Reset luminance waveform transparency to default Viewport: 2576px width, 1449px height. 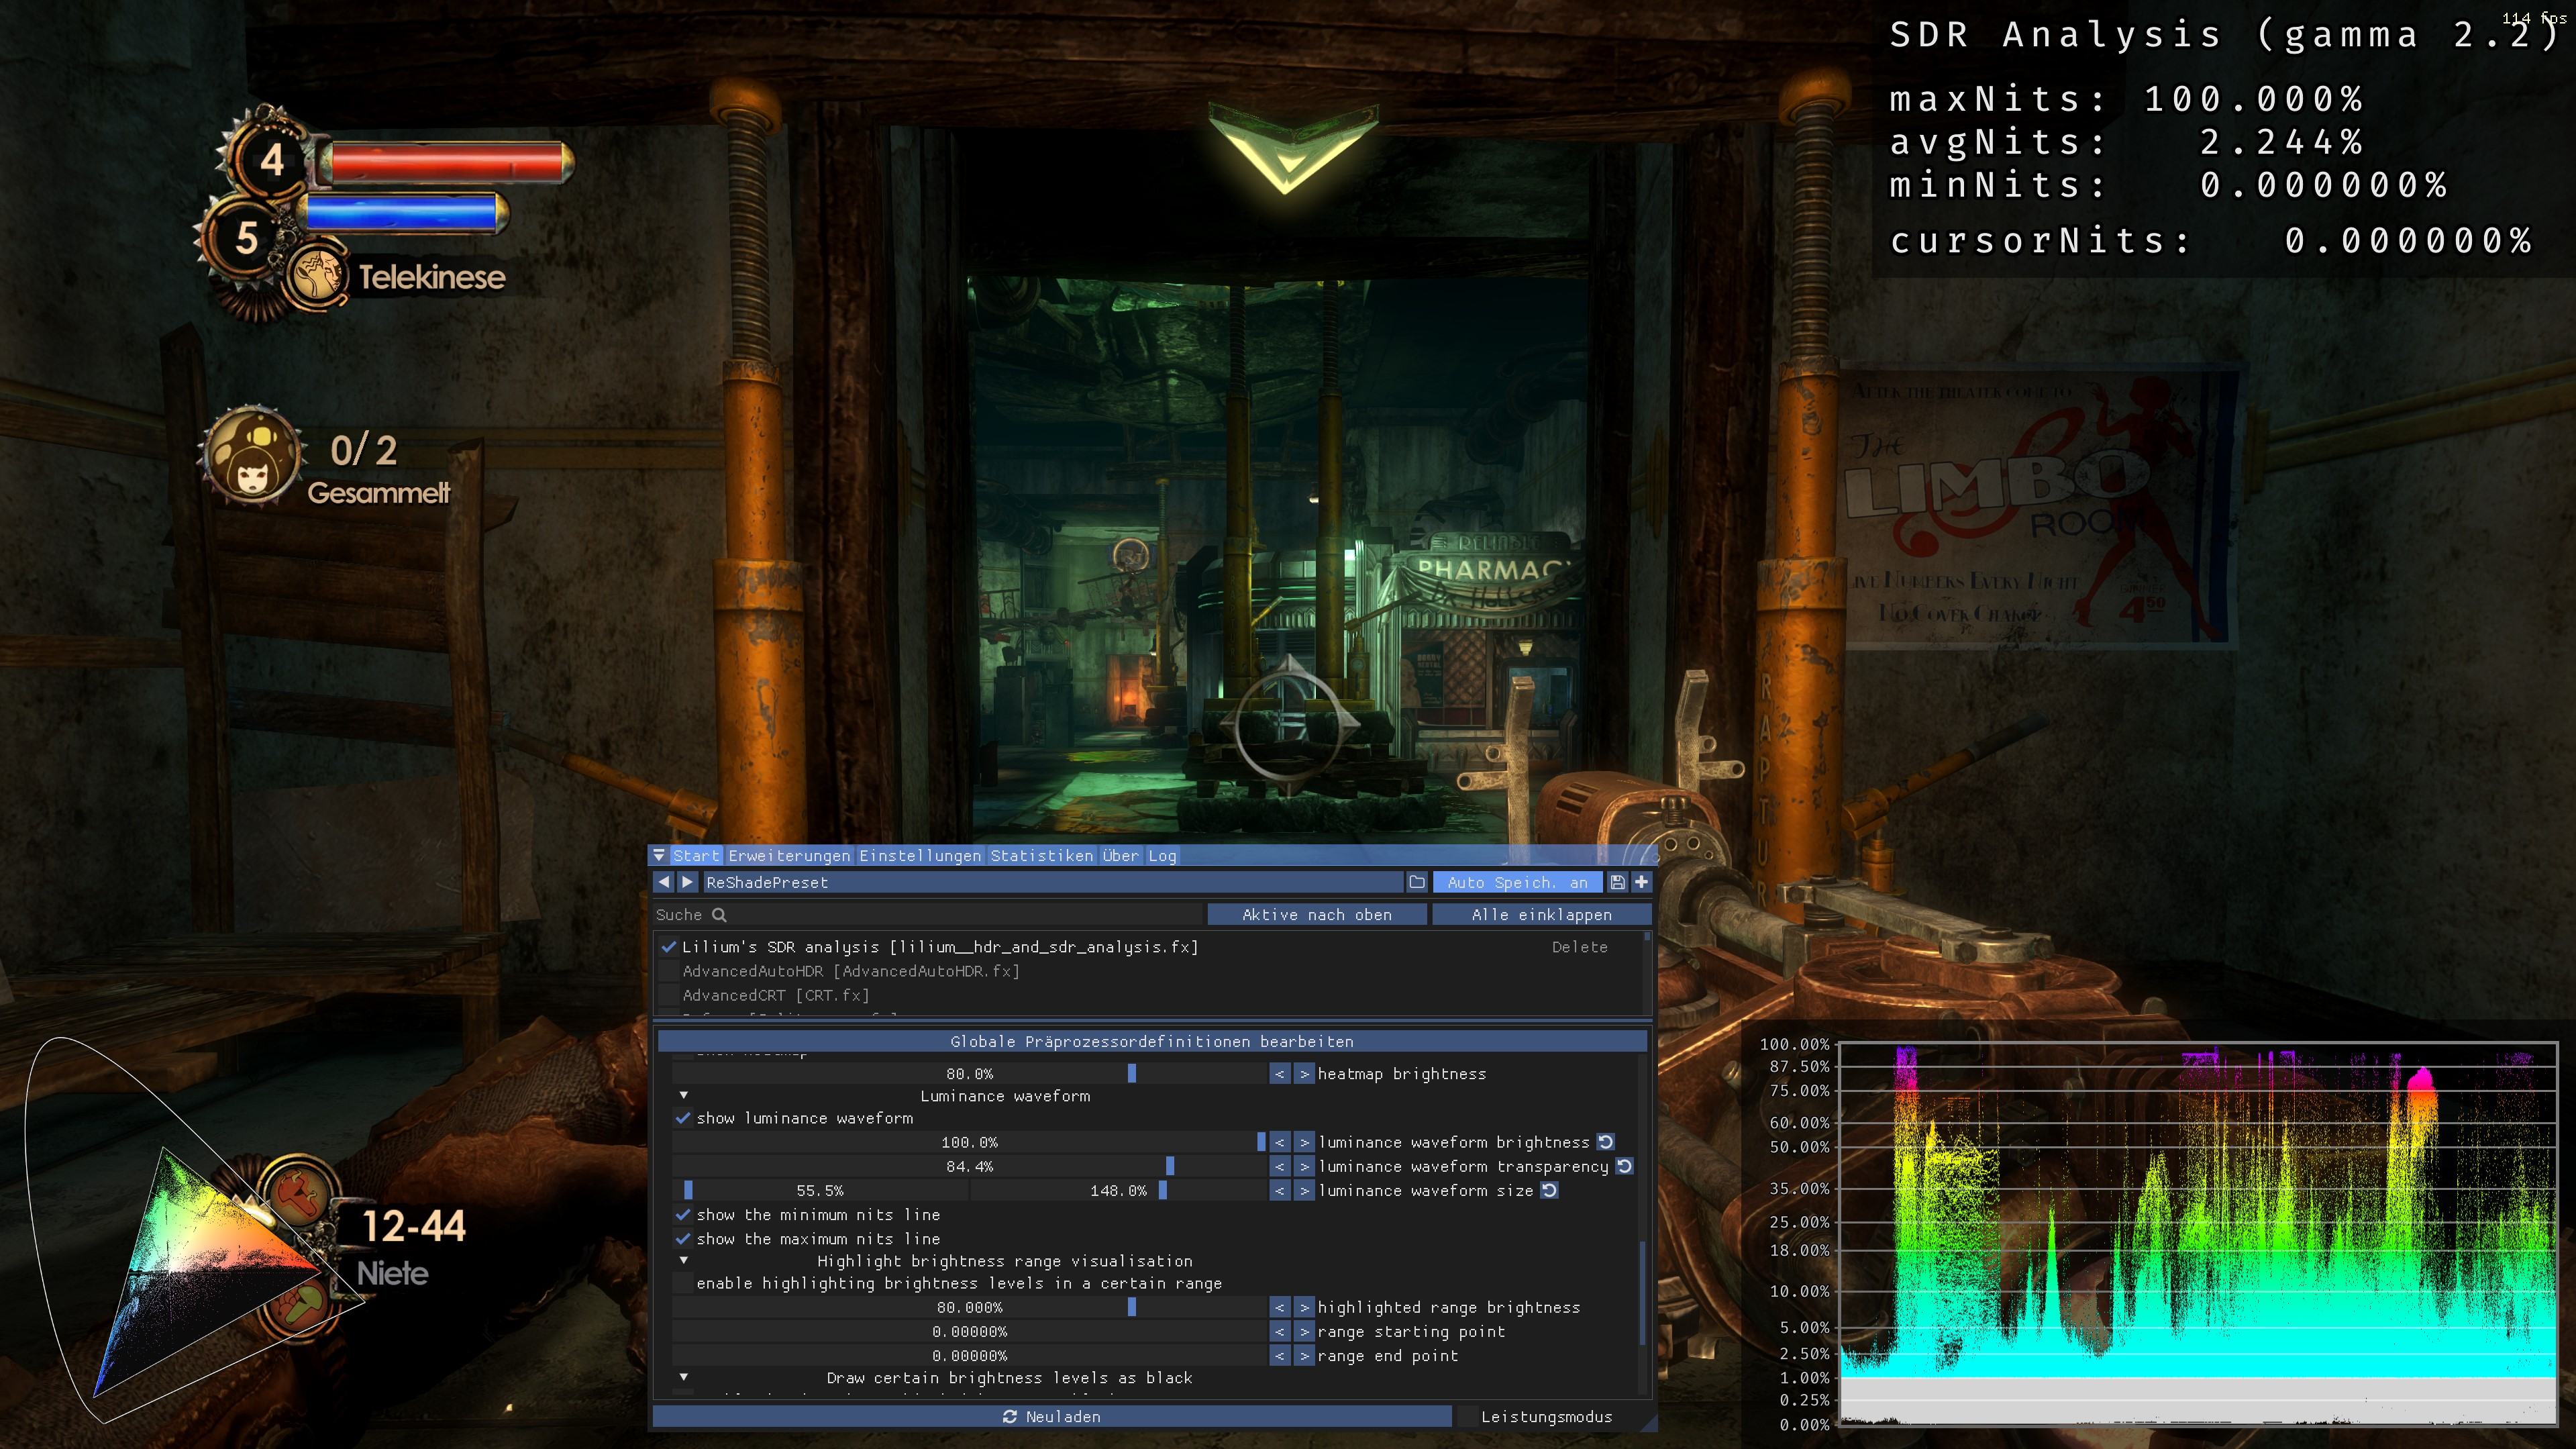click(1624, 1166)
